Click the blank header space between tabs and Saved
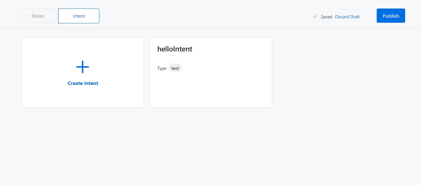421x185 pixels. tap(206, 16)
